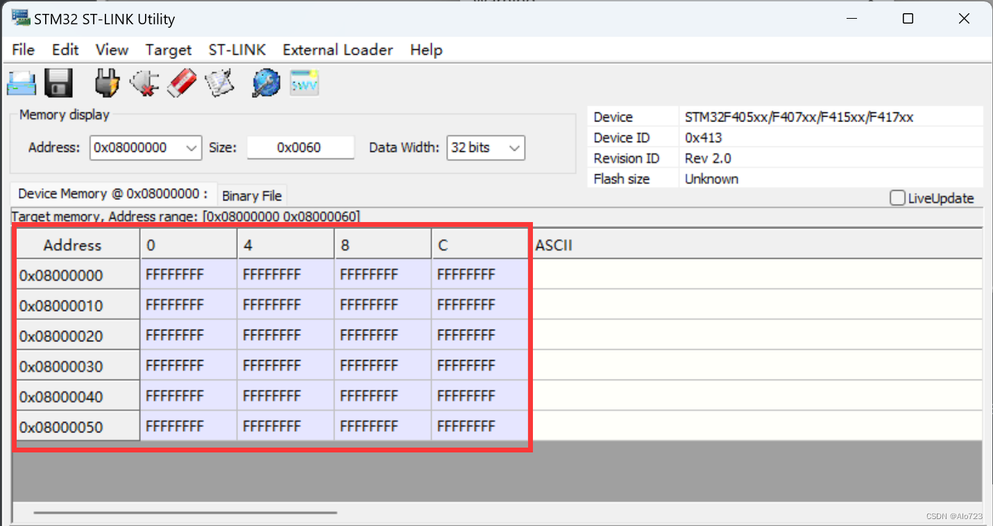Open the Address combo box dropdown arrow
993x526 pixels.
click(192, 148)
